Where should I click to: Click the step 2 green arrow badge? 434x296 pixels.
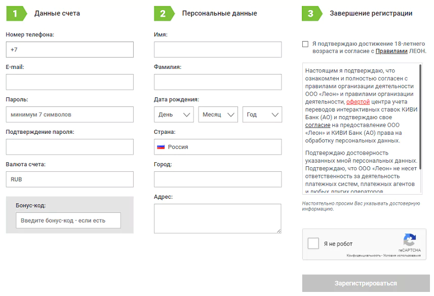[165, 13]
